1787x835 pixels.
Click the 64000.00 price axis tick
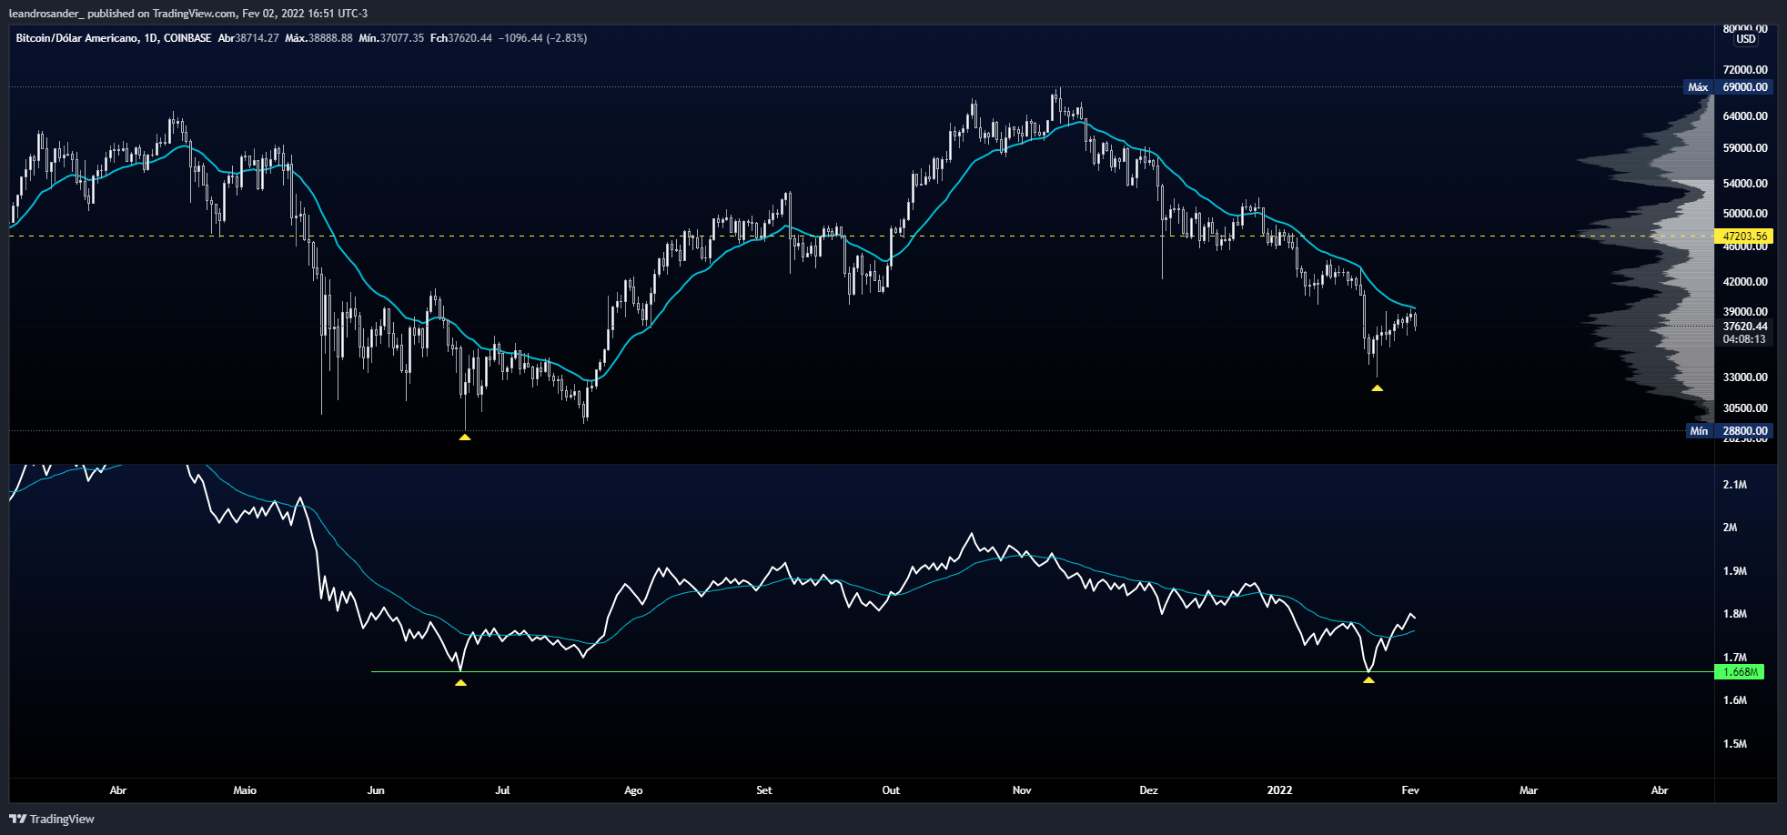(x=1745, y=116)
